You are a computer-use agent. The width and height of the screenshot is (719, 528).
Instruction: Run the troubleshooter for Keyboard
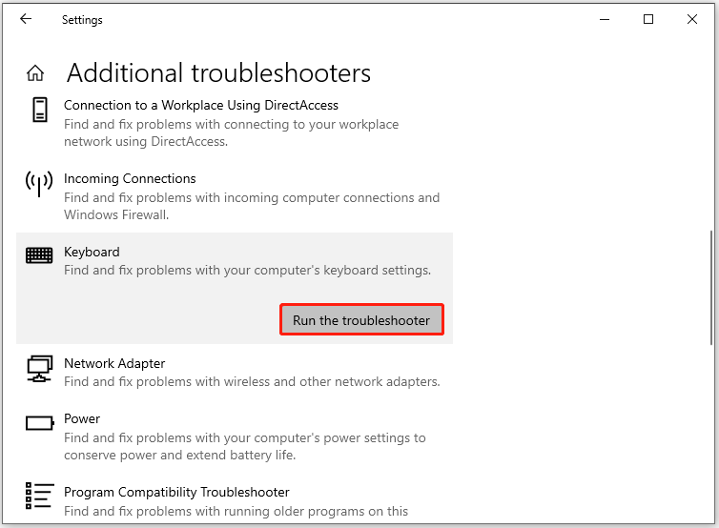361,320
